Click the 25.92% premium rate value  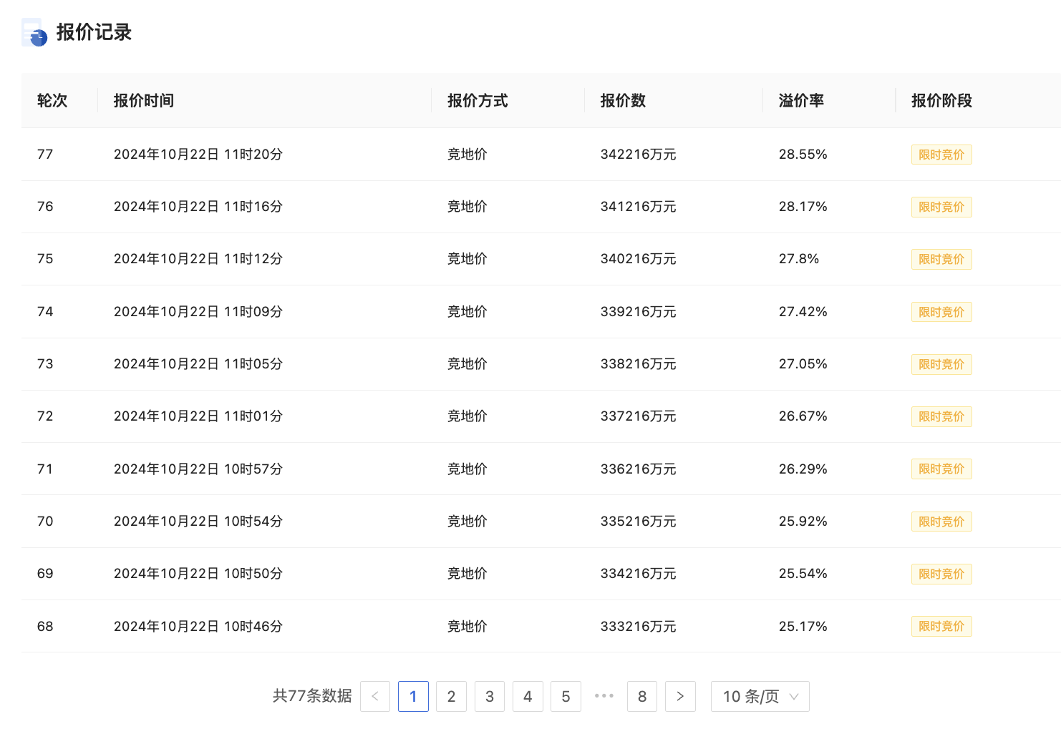point(803,522)
